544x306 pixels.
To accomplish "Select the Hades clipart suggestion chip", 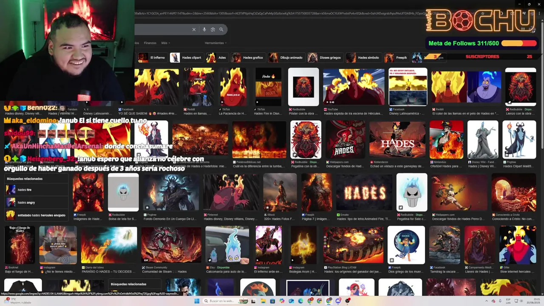I will coord(186,57).
